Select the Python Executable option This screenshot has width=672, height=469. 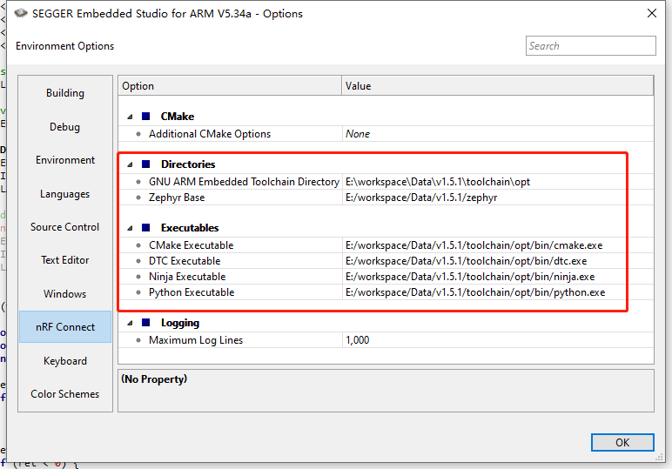coord(192,292)
